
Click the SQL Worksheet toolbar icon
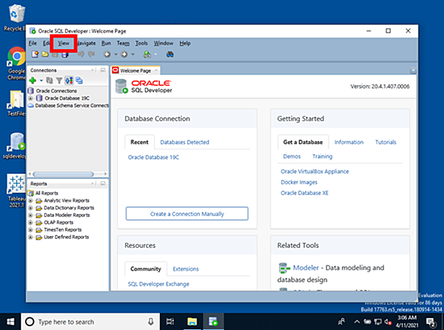coord(147,54)
